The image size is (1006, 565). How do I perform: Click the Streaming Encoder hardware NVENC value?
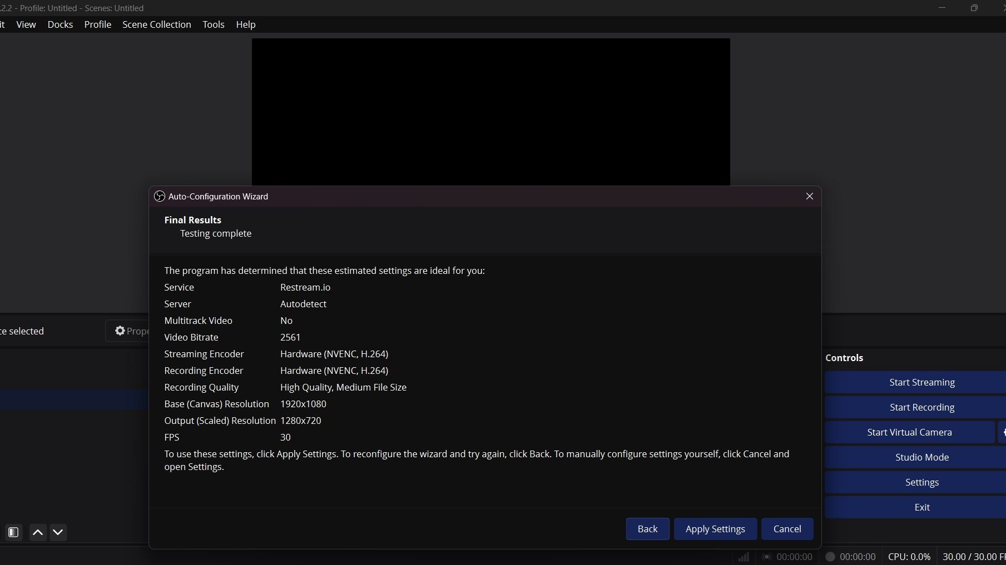tap(334, 354)
